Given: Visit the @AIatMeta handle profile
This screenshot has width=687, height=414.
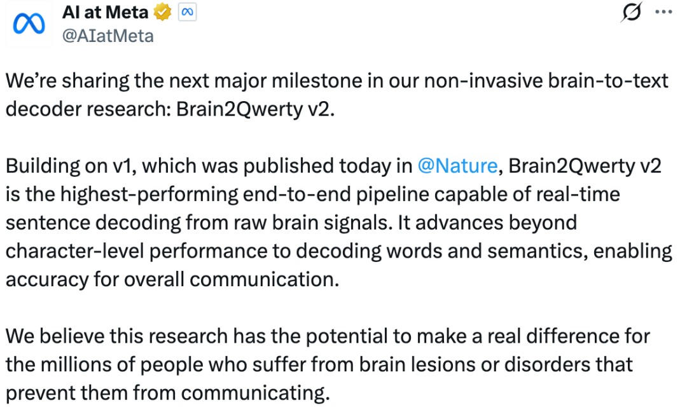Looking at the screenshot, I should 108,36.
